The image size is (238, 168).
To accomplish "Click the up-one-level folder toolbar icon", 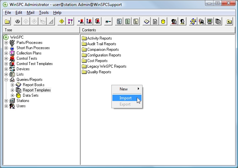I will tap(229, 21).
